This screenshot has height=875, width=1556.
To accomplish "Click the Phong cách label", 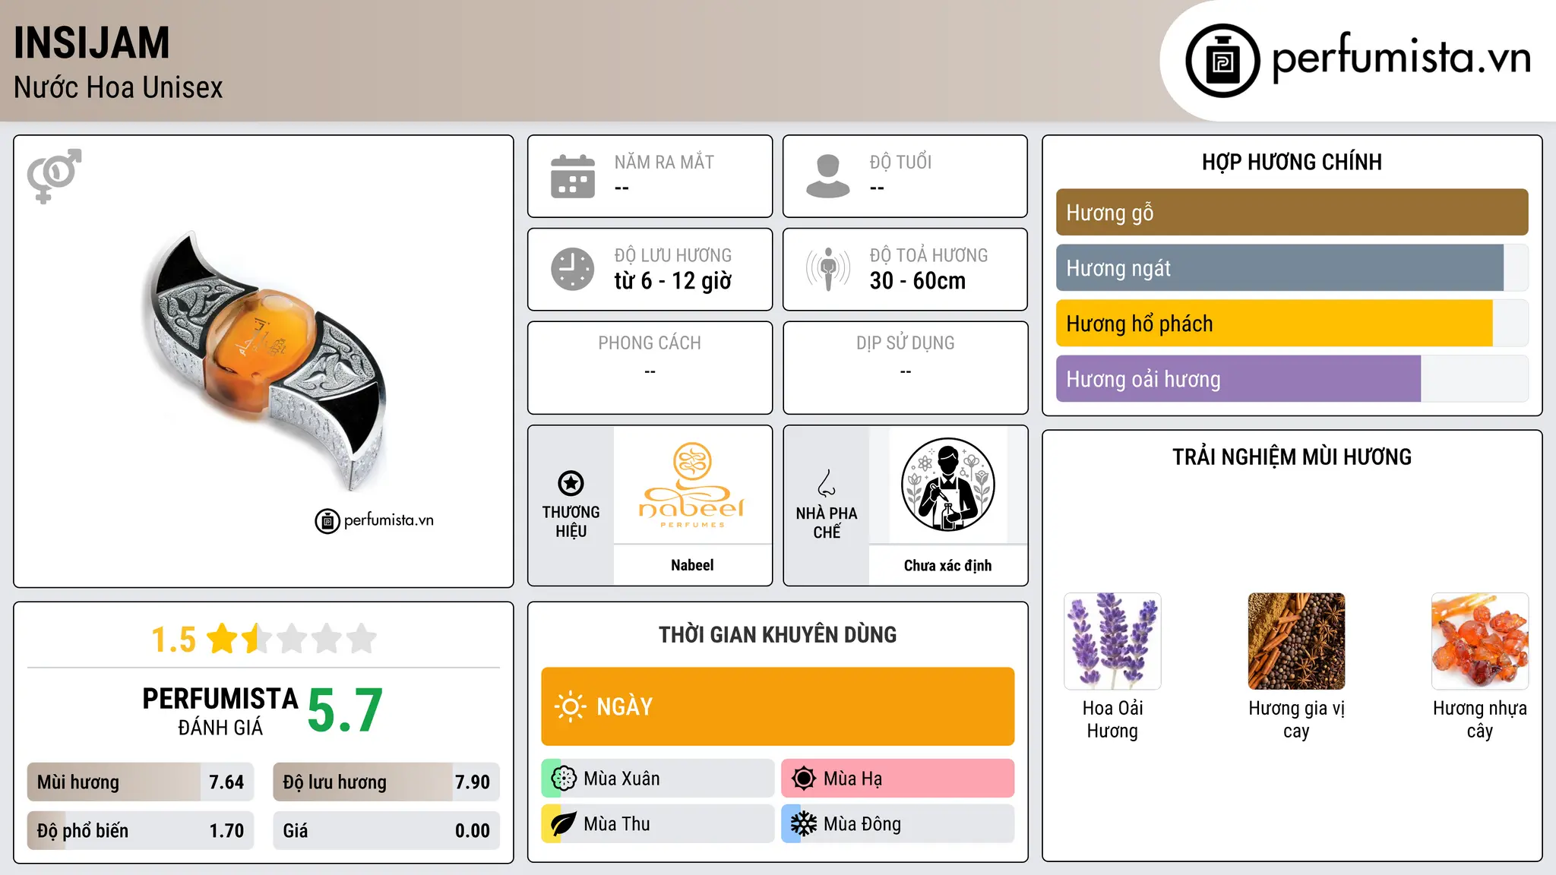I will (650, 343).
